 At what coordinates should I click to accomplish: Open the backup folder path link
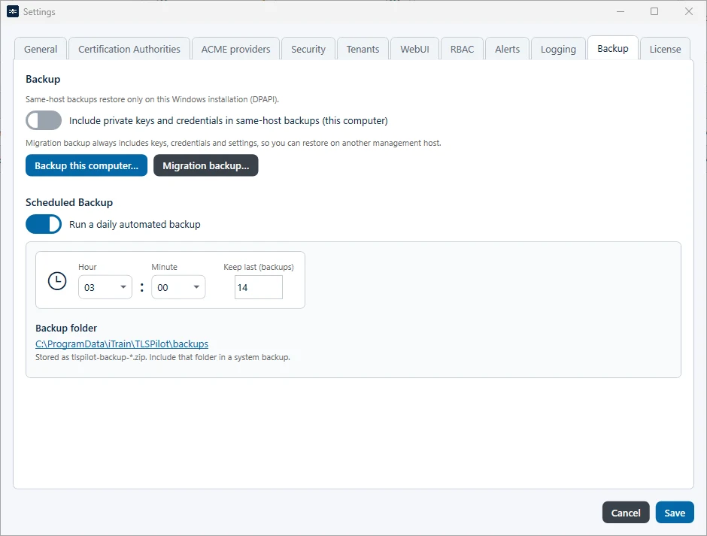pos(122,344)
